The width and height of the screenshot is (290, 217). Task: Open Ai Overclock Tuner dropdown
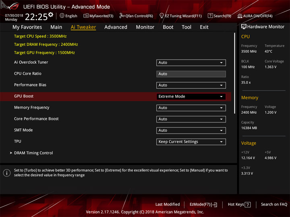(x=191, y=63)
